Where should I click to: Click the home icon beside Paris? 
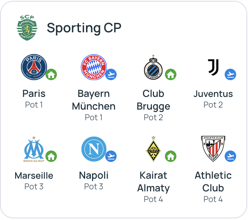click(x=51, y=74)
